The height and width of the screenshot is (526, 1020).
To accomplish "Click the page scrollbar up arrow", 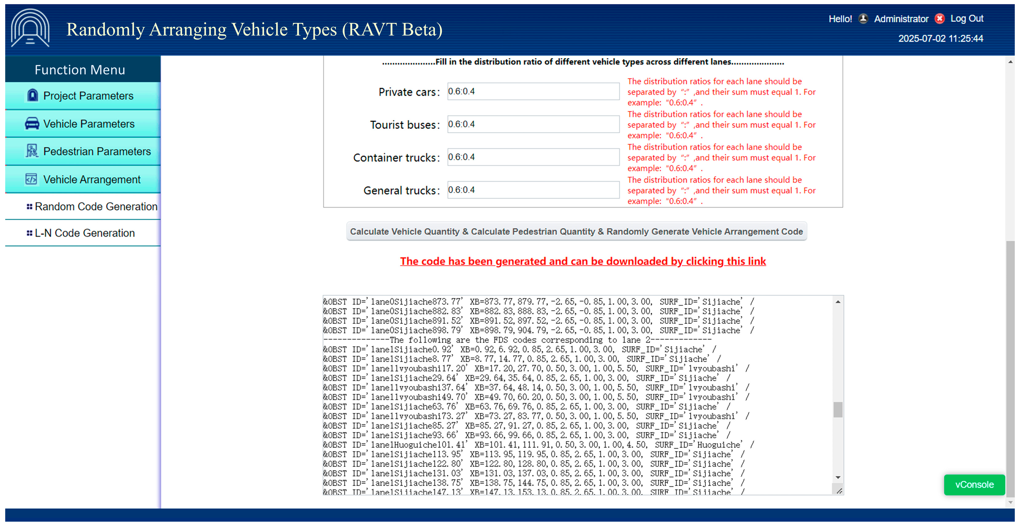I will (1010, 62).
